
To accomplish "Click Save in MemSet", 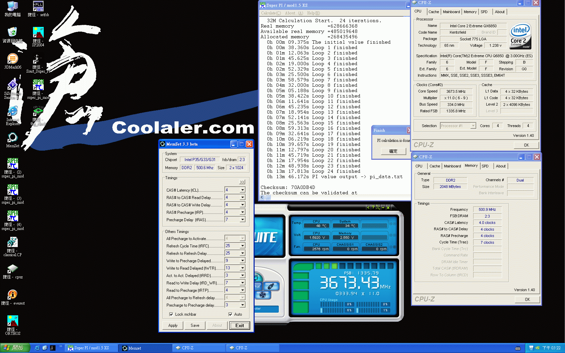I will [195, 325].
